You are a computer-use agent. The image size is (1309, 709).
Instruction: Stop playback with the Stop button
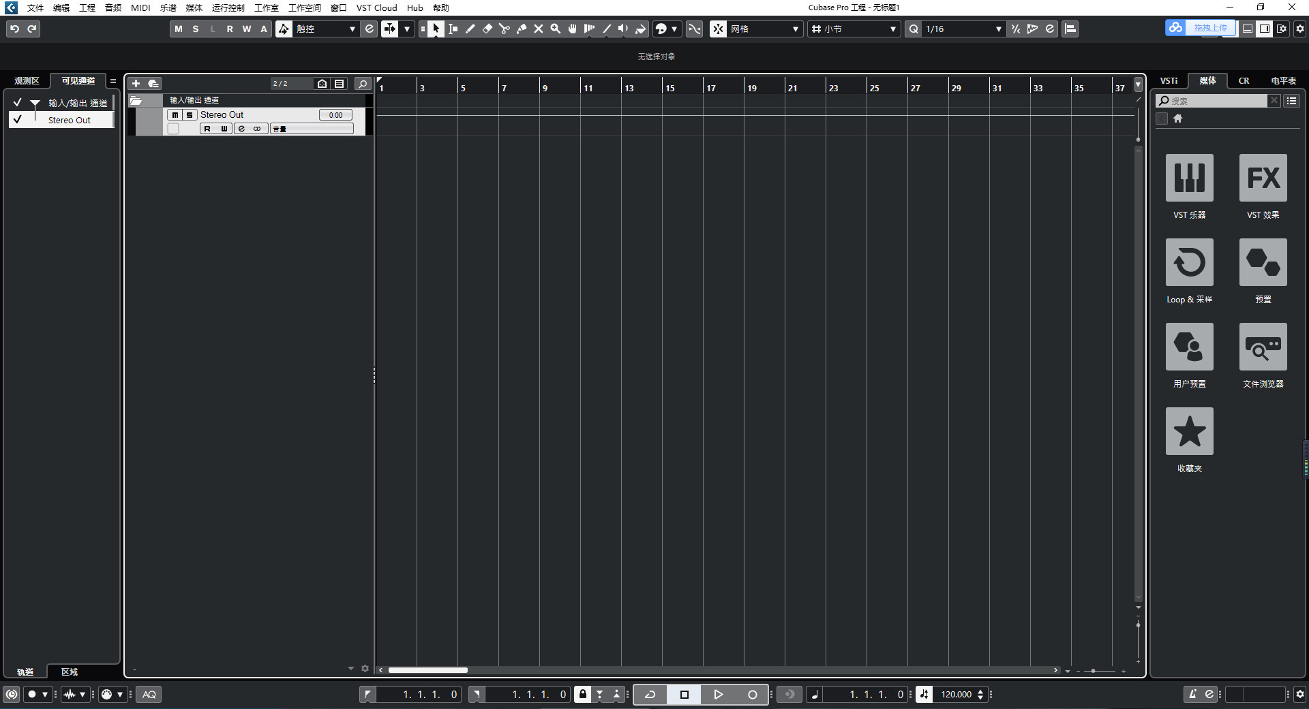[x=684, y=695]
